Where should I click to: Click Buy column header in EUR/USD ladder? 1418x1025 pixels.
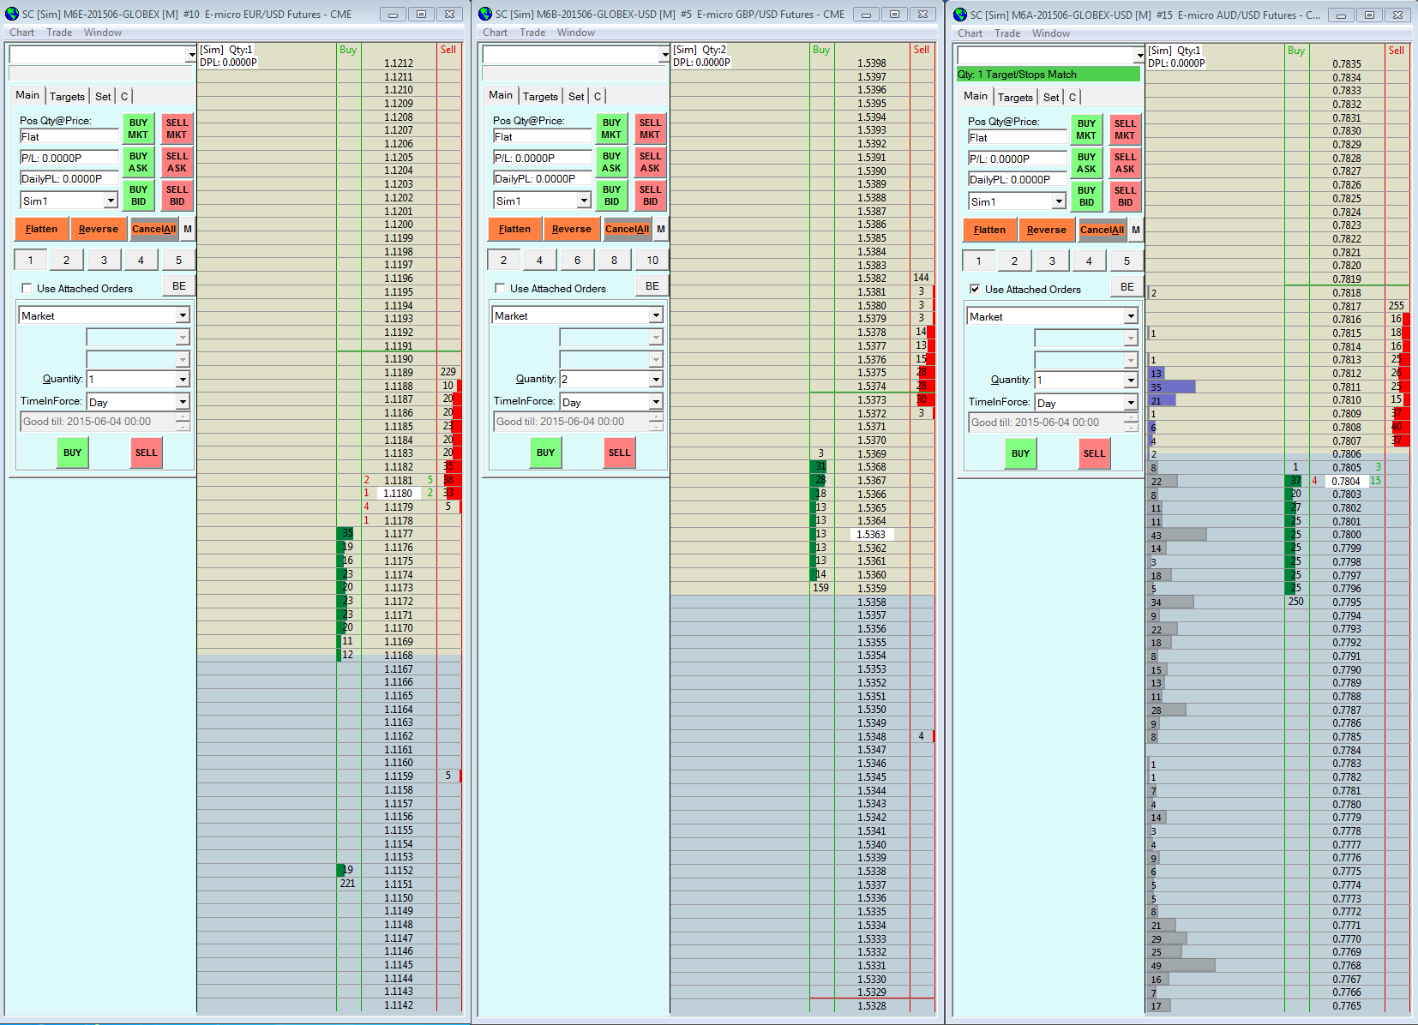348,50
